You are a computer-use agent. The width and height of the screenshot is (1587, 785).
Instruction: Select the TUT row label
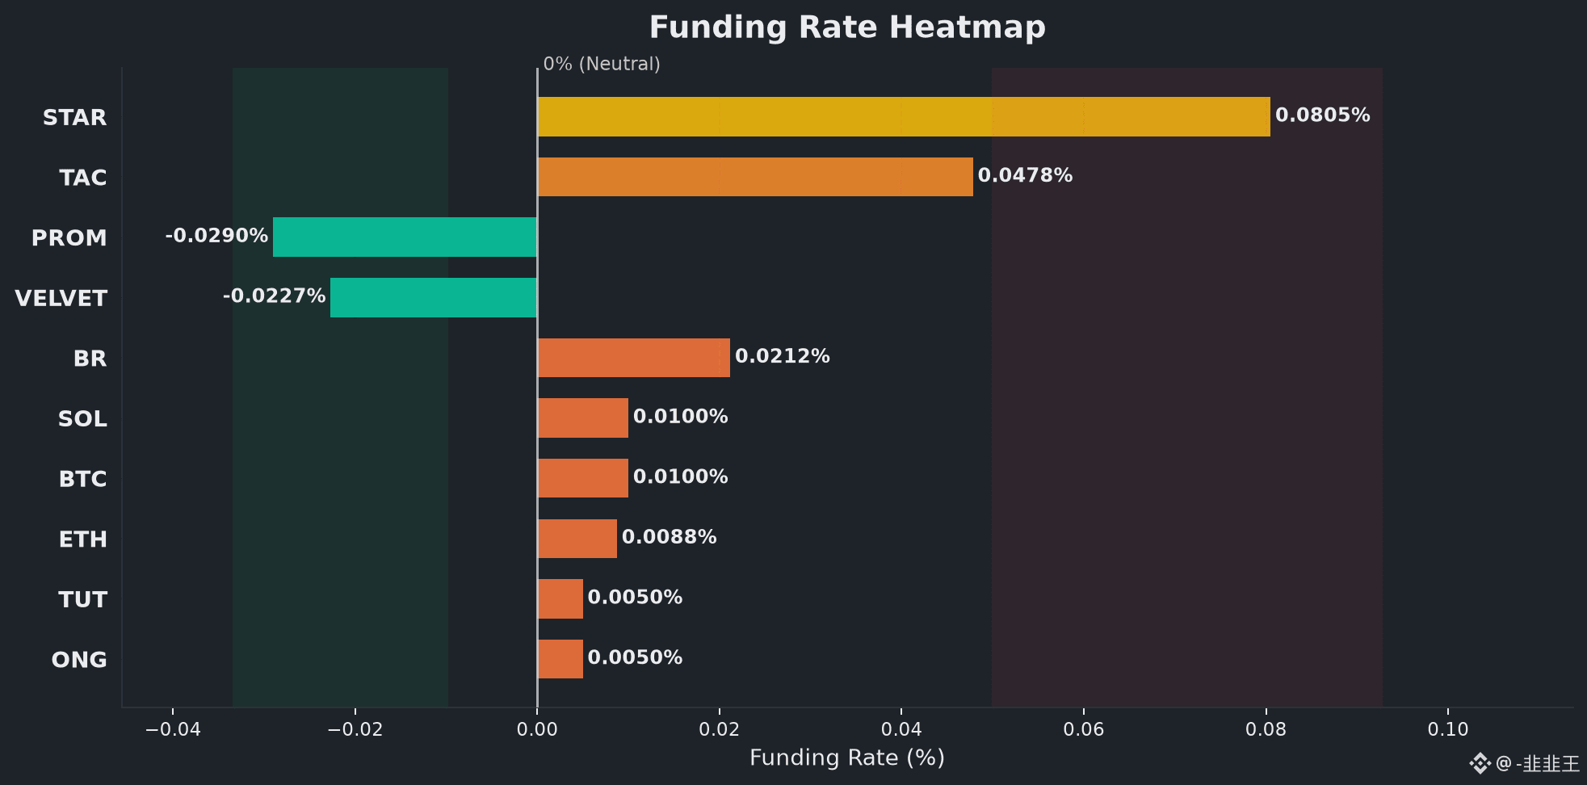(82, 600)
